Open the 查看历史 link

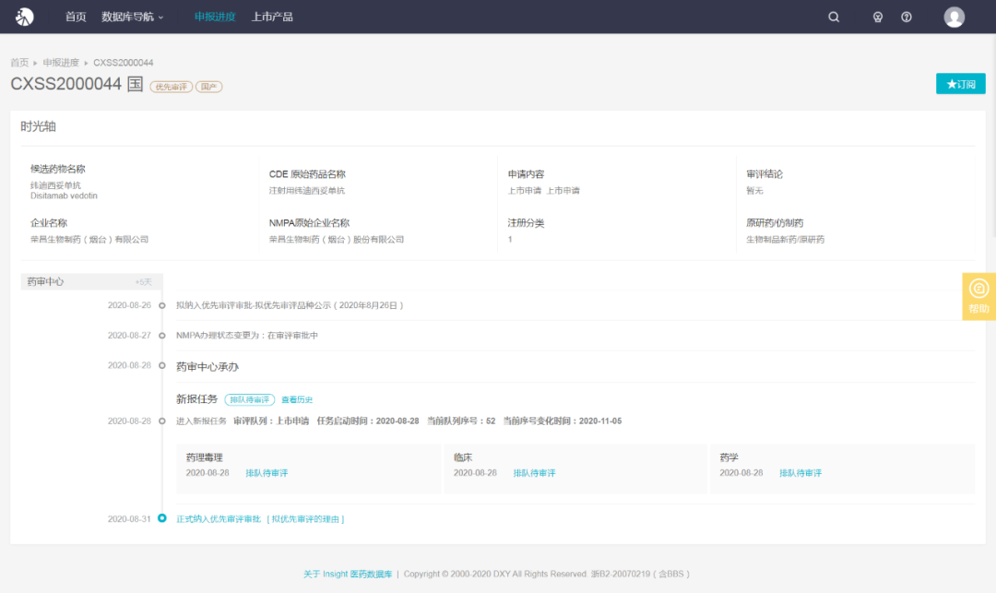297,399
